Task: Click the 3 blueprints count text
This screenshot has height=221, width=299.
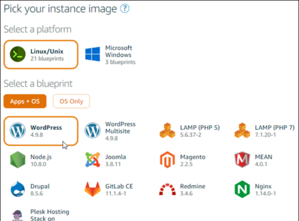Action: pyautogui.click(x=120, y=62)
